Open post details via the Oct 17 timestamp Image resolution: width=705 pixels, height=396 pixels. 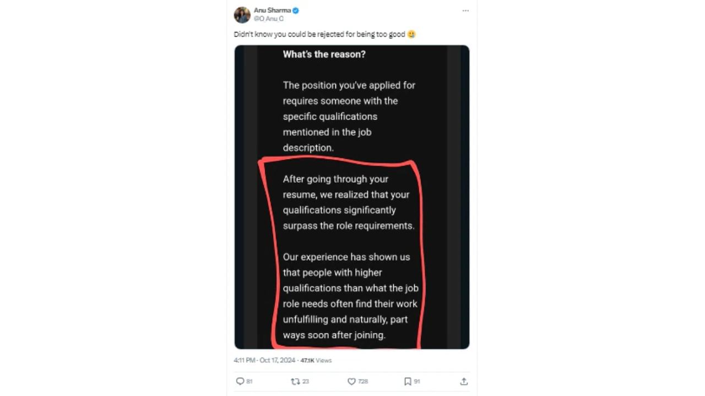(x=264, y=360)
